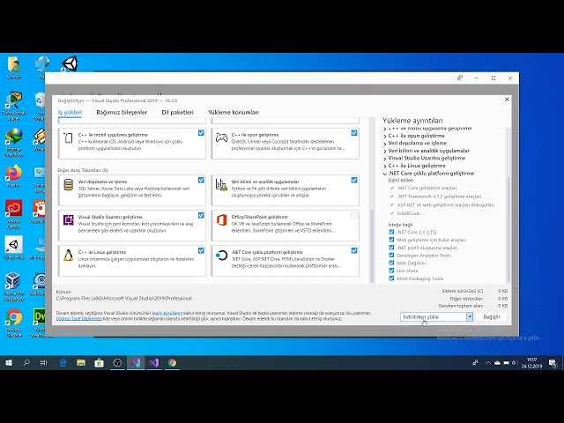Check Office/SharePoint geliştirme workload

tap(354, 215)
